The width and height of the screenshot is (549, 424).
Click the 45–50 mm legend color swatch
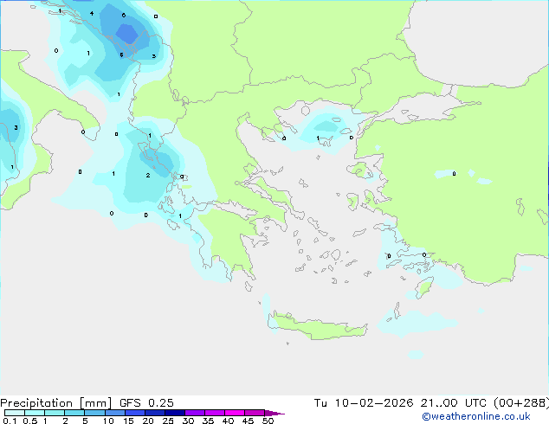point(255,413)
